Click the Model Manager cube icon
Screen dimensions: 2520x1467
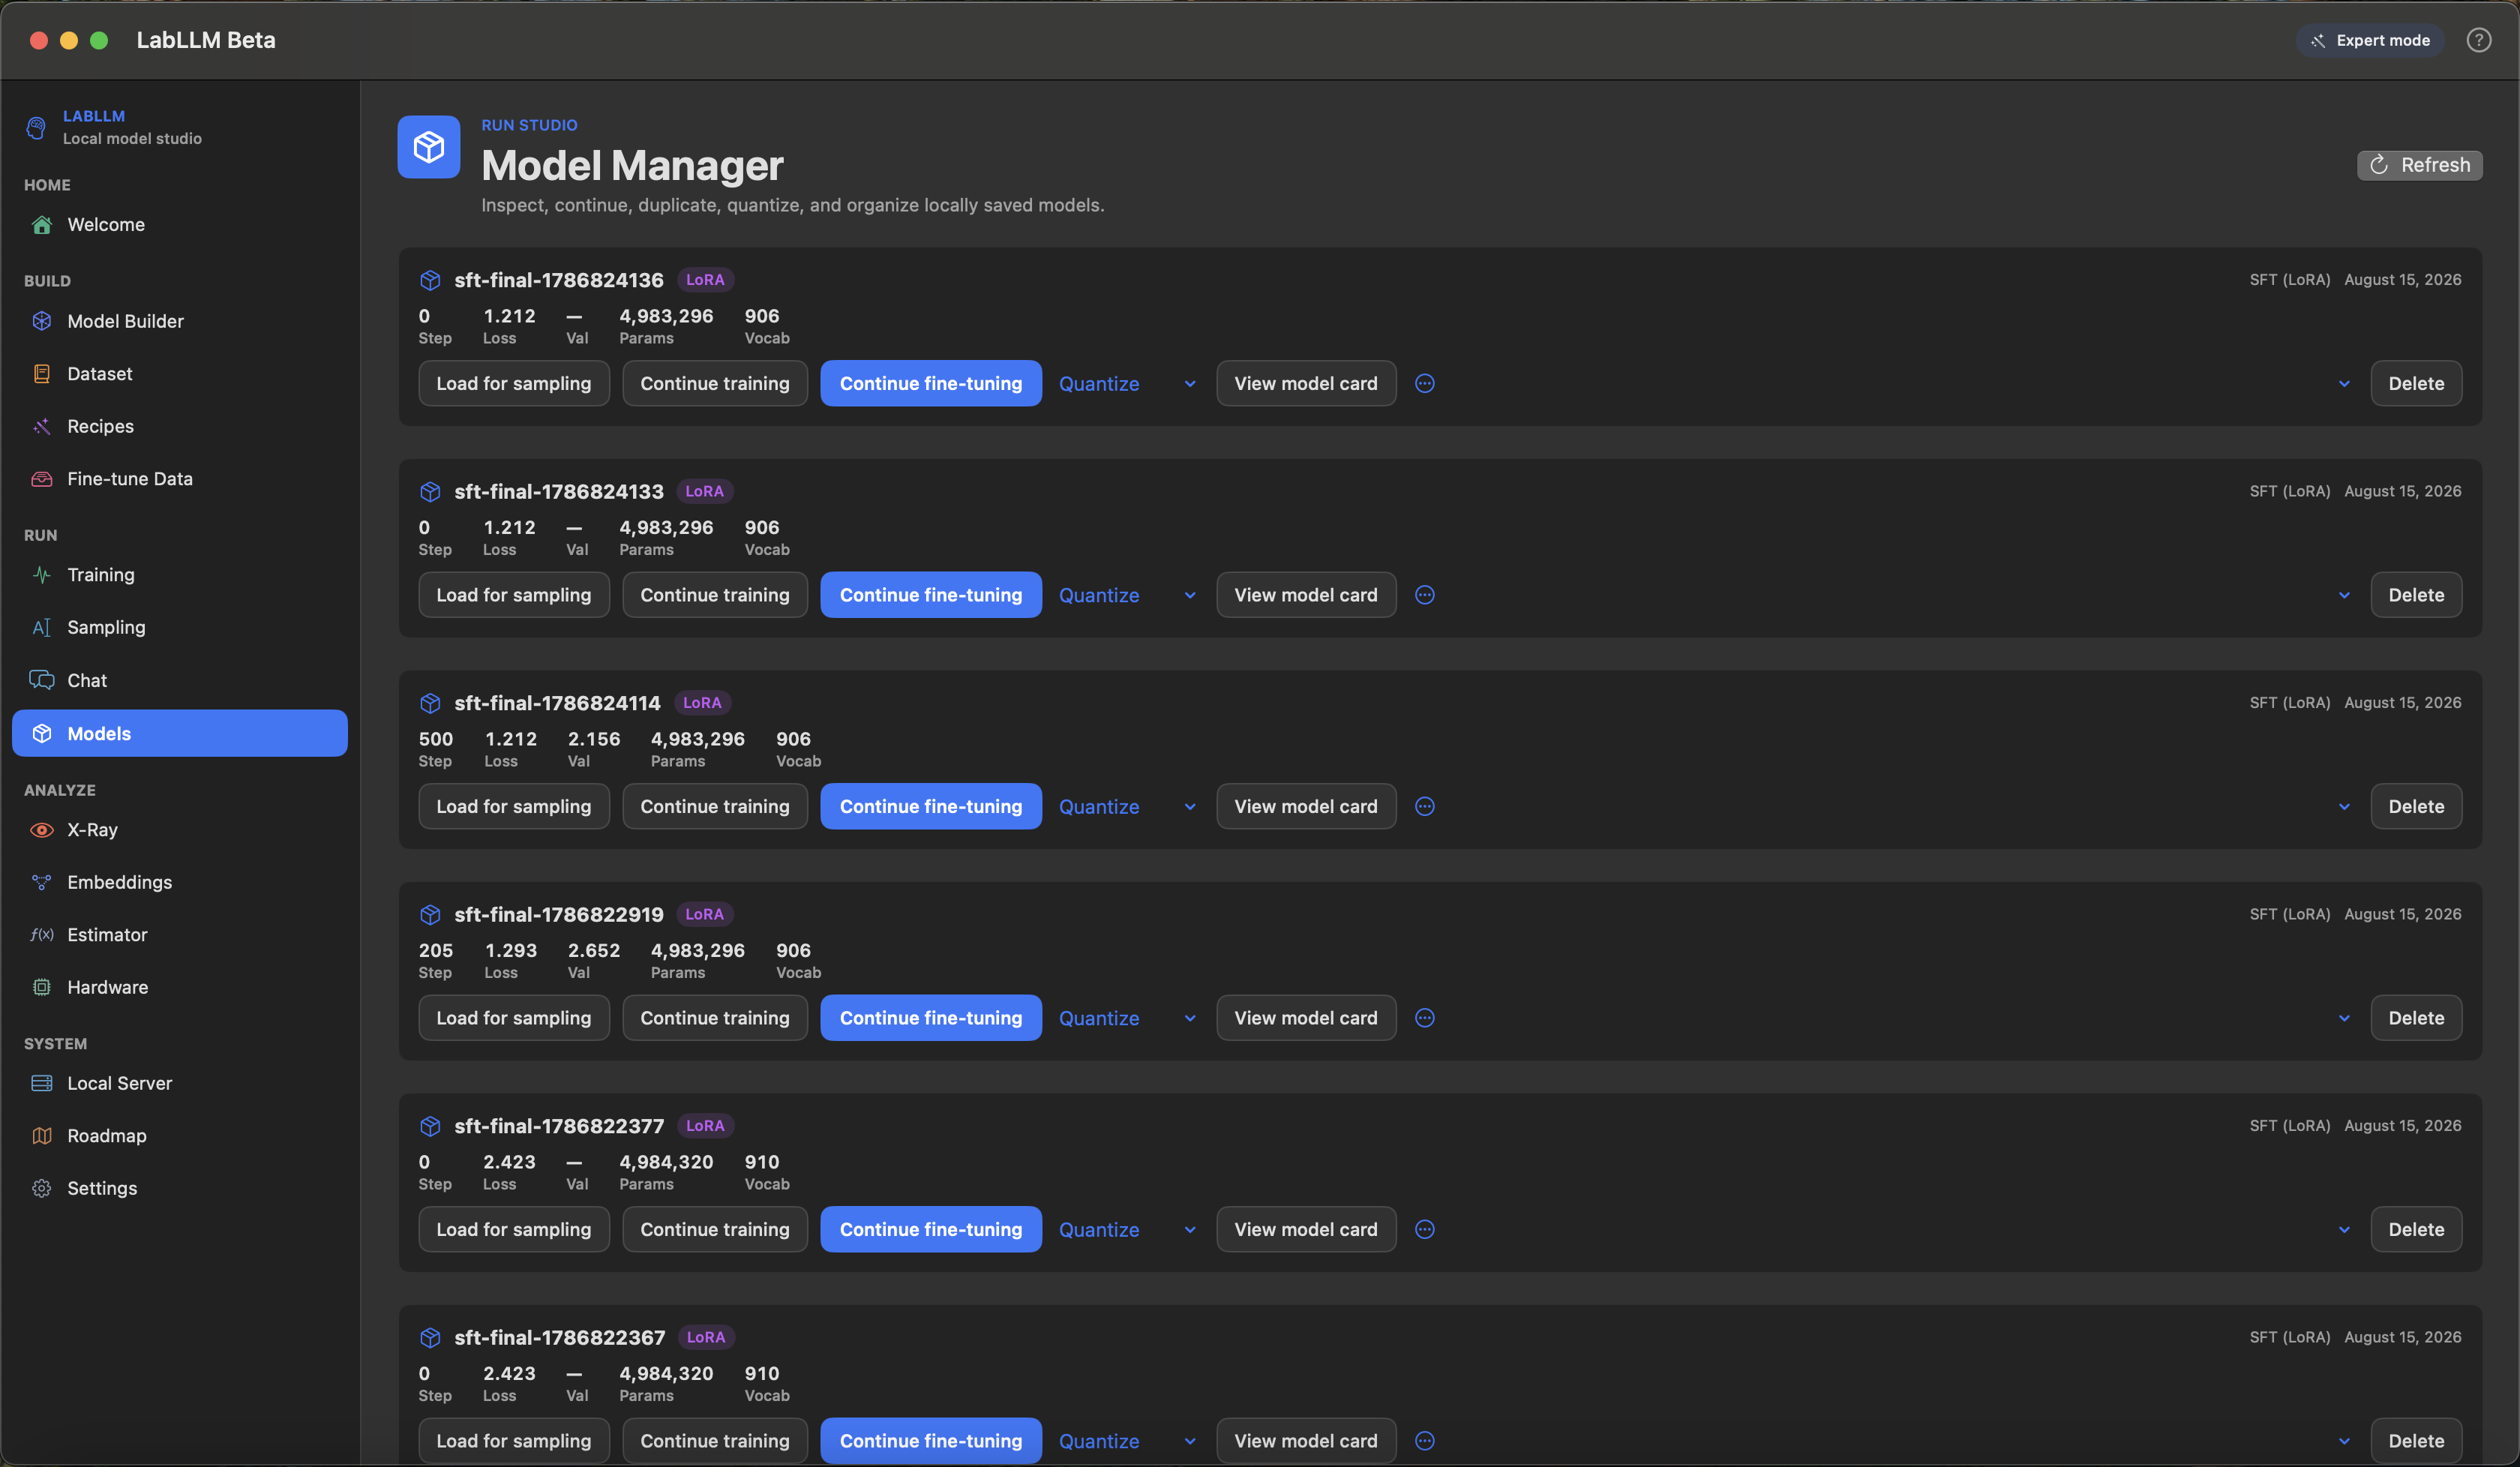(x=429, y=147)
